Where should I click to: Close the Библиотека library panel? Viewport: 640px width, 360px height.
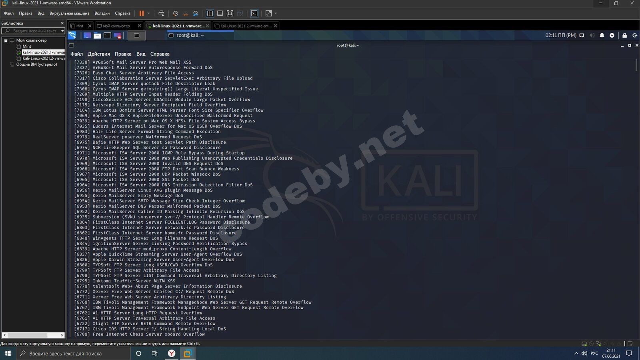tap(62, 23)
